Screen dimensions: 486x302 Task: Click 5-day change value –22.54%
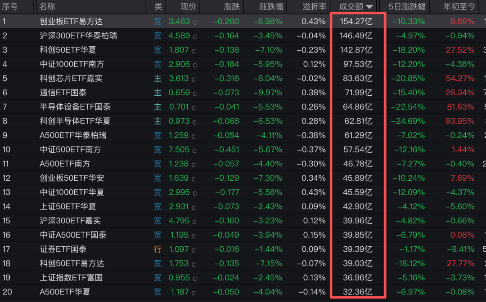click(408, 107)
